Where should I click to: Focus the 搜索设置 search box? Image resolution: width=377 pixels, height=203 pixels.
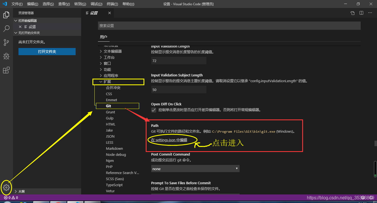pos(229,26)
